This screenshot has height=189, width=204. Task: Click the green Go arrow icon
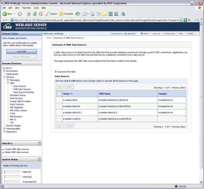(185, 20)
